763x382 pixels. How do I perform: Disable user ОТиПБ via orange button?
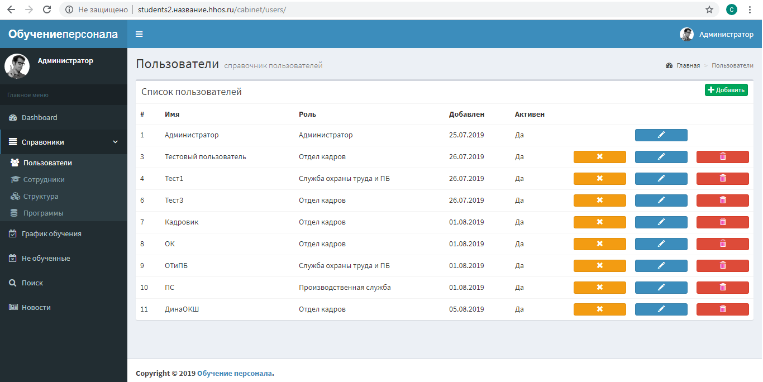click(x=599, y=266)
